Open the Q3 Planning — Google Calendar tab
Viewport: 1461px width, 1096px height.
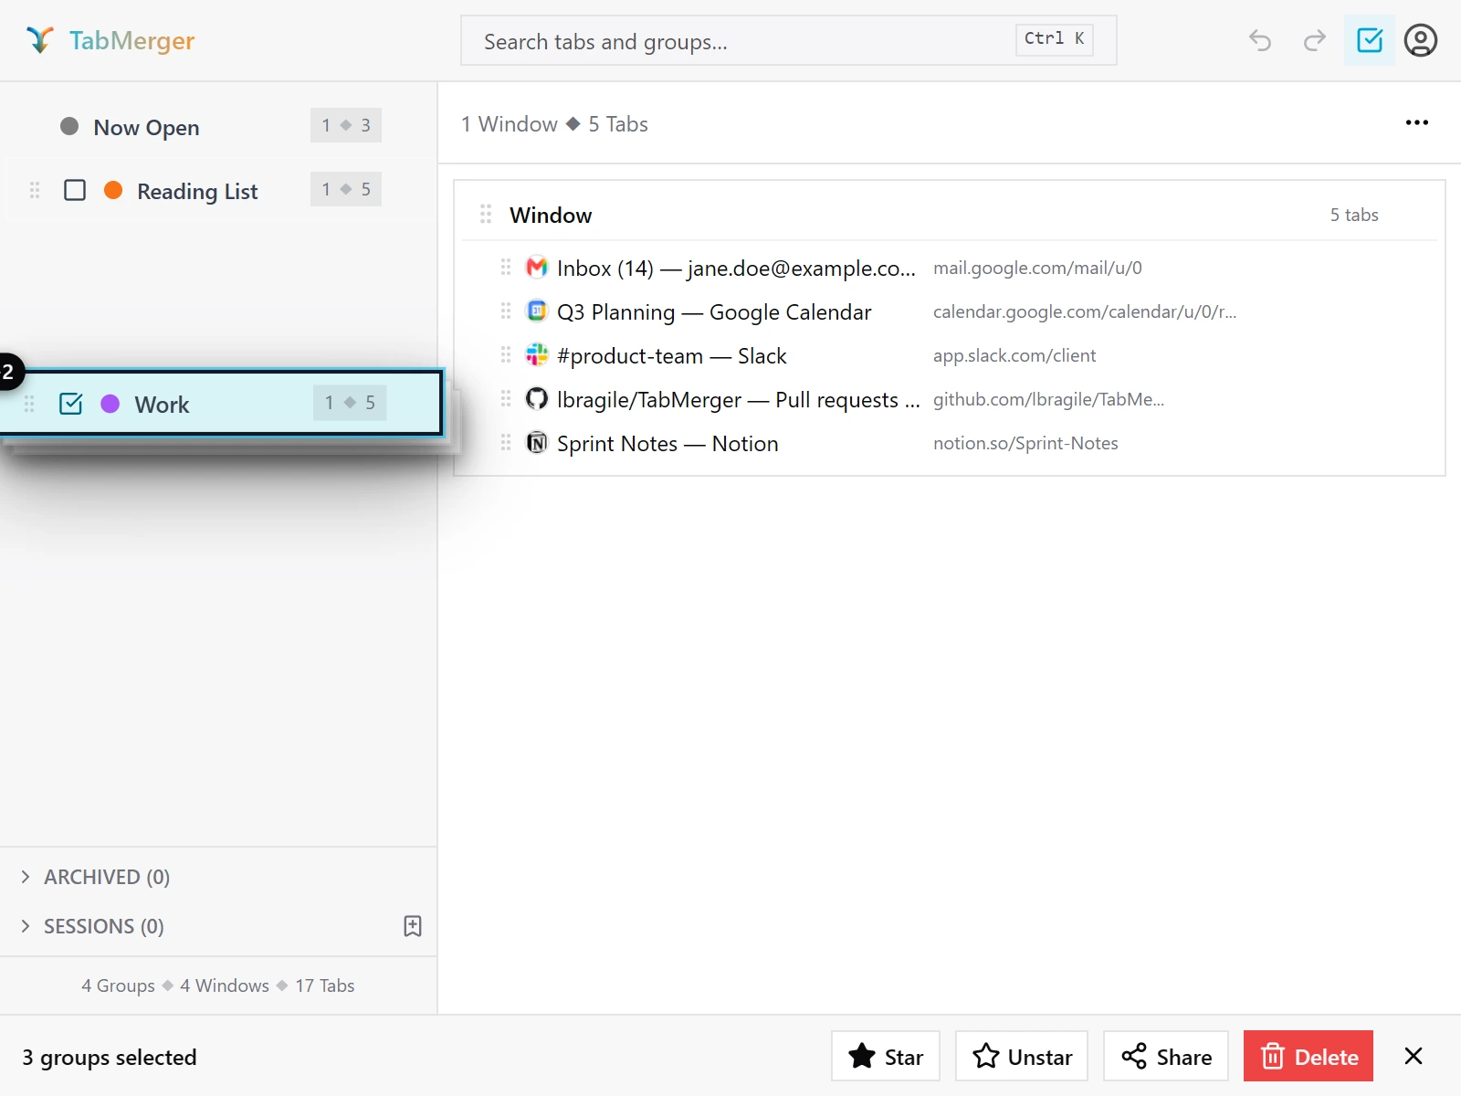point(714,312)
